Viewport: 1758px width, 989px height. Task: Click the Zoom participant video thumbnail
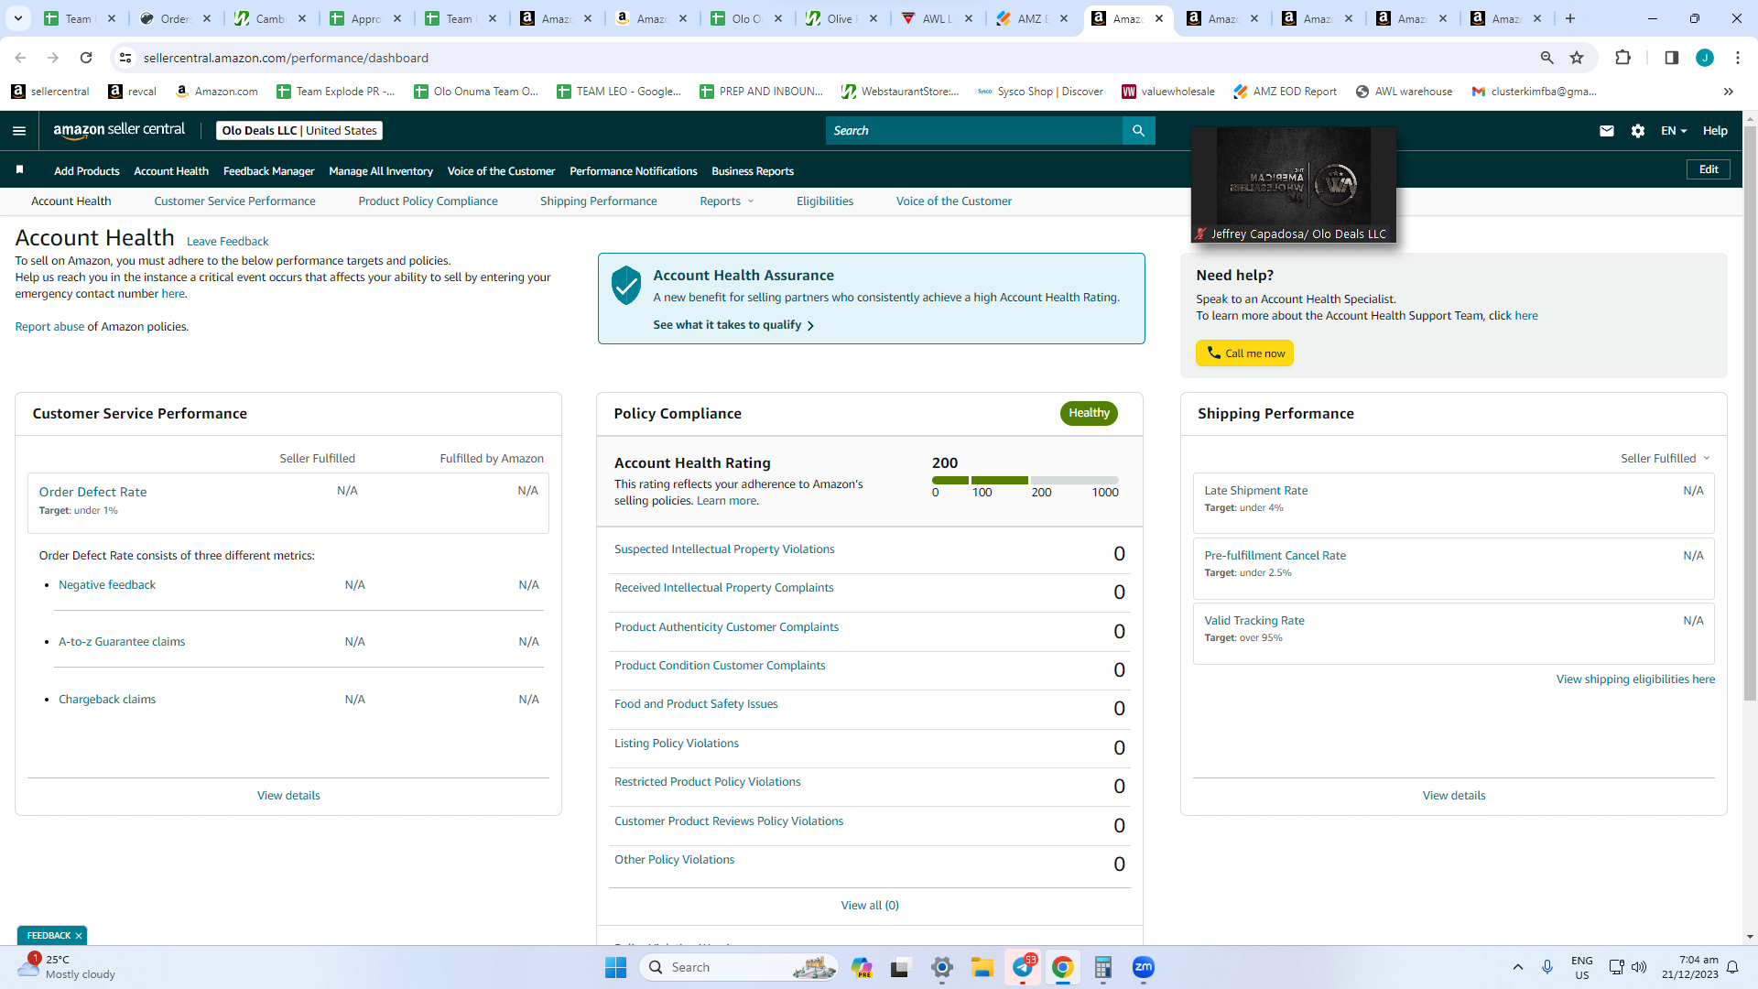coord(1294,185)
